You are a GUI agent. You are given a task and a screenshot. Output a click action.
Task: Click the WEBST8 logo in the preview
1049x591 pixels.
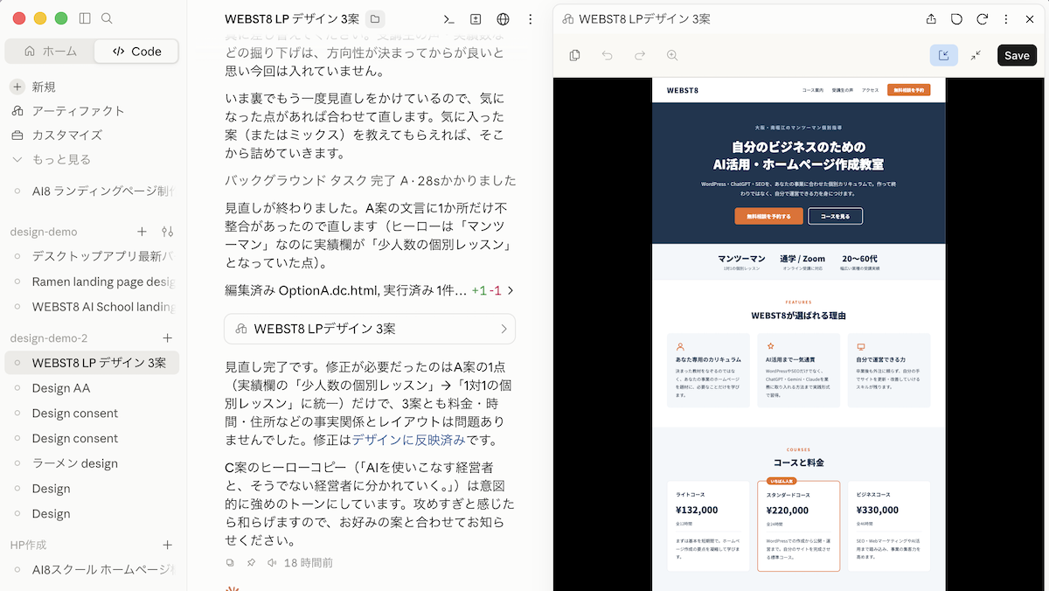coord(683,90)
